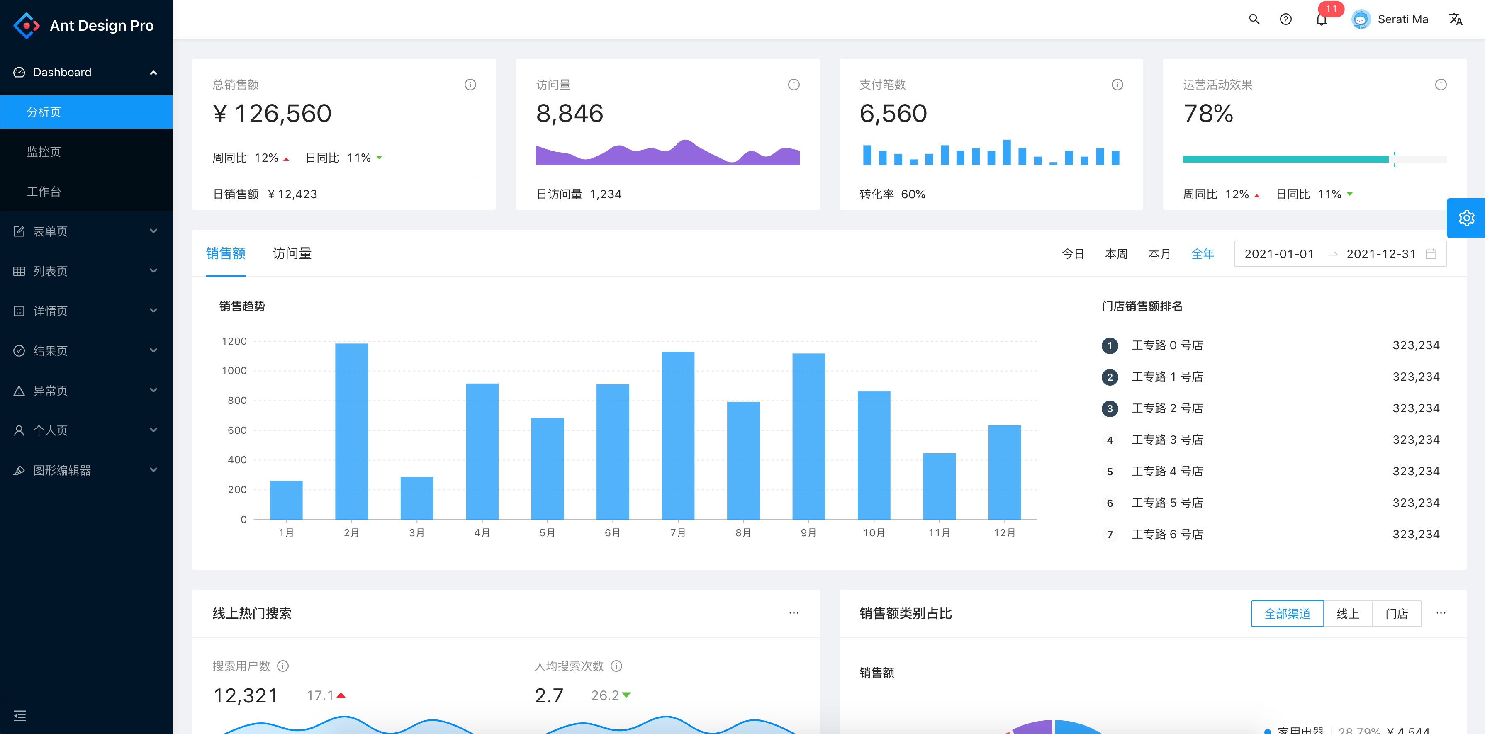
Task: Open the language switcher icon
Action: [1456, 19]
